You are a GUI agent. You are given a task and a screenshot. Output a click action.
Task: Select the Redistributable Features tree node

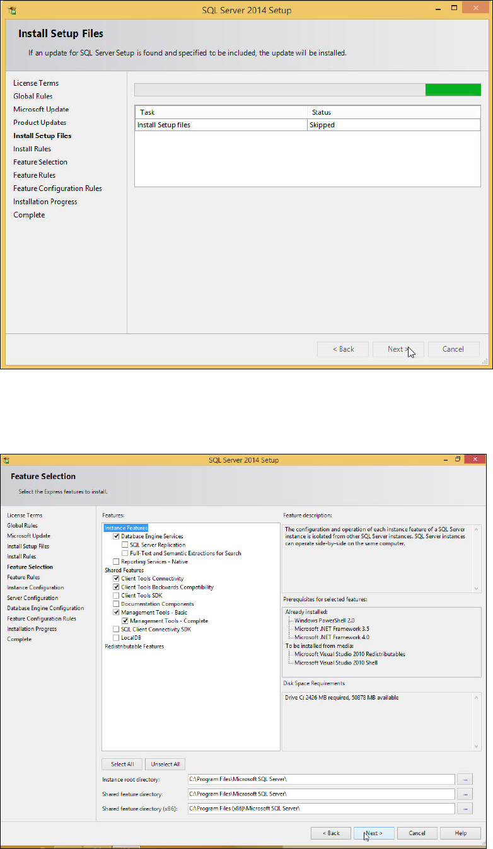click(x=134, y=646)
